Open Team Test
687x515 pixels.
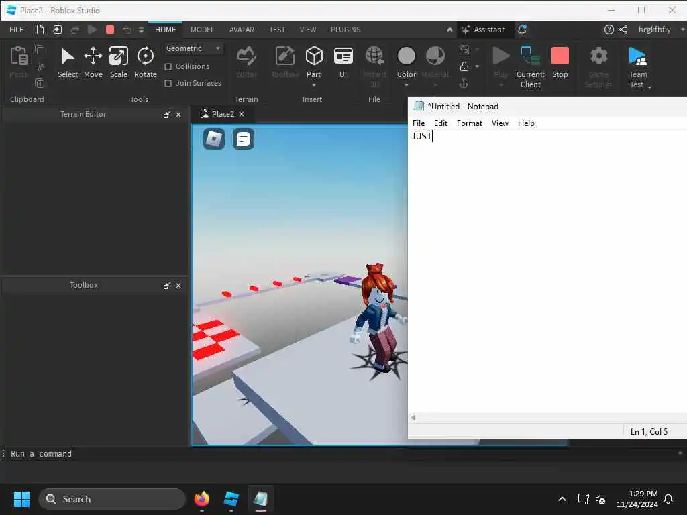point(638,67)
